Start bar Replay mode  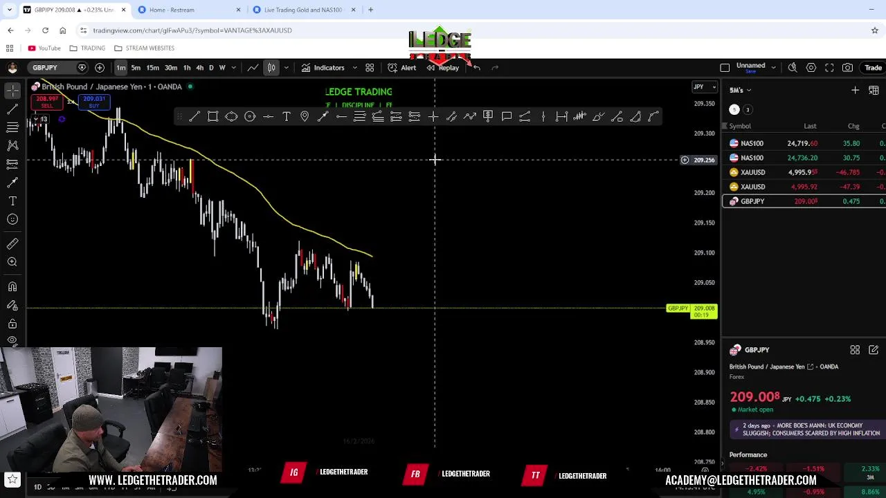point(443,68)
